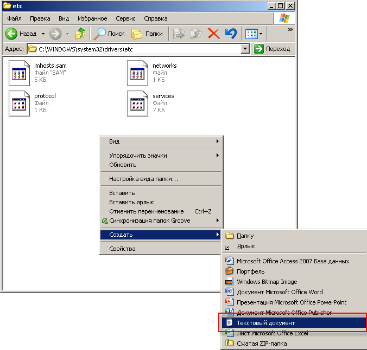367x350 pixels.
Task: Click the folder icon beside Папку
Action: (229, 236)
